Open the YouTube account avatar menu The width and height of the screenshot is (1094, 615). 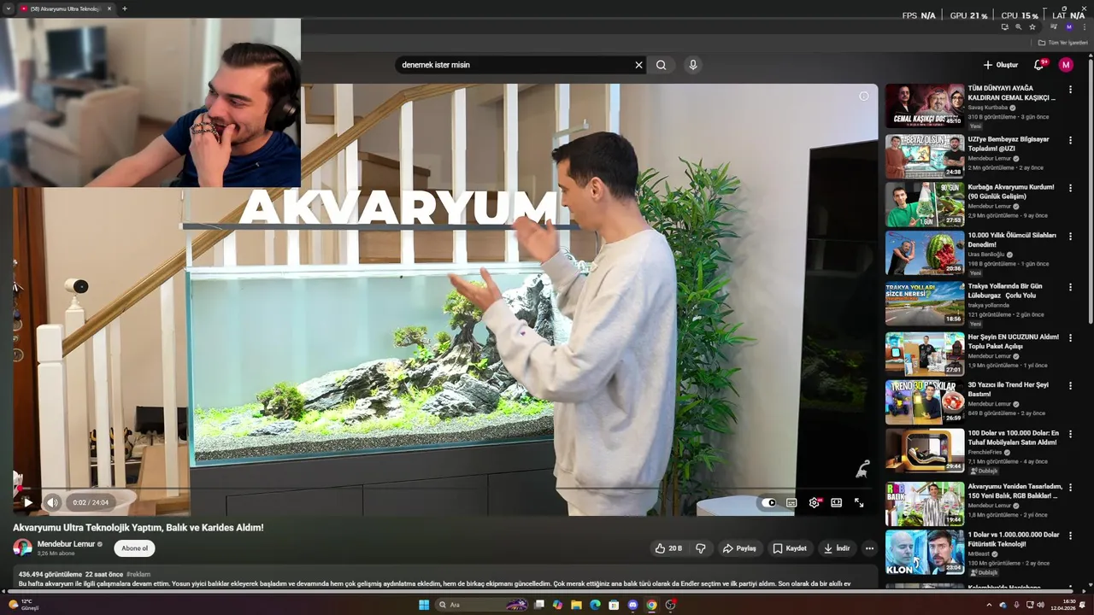click(x=1066, y=65)
